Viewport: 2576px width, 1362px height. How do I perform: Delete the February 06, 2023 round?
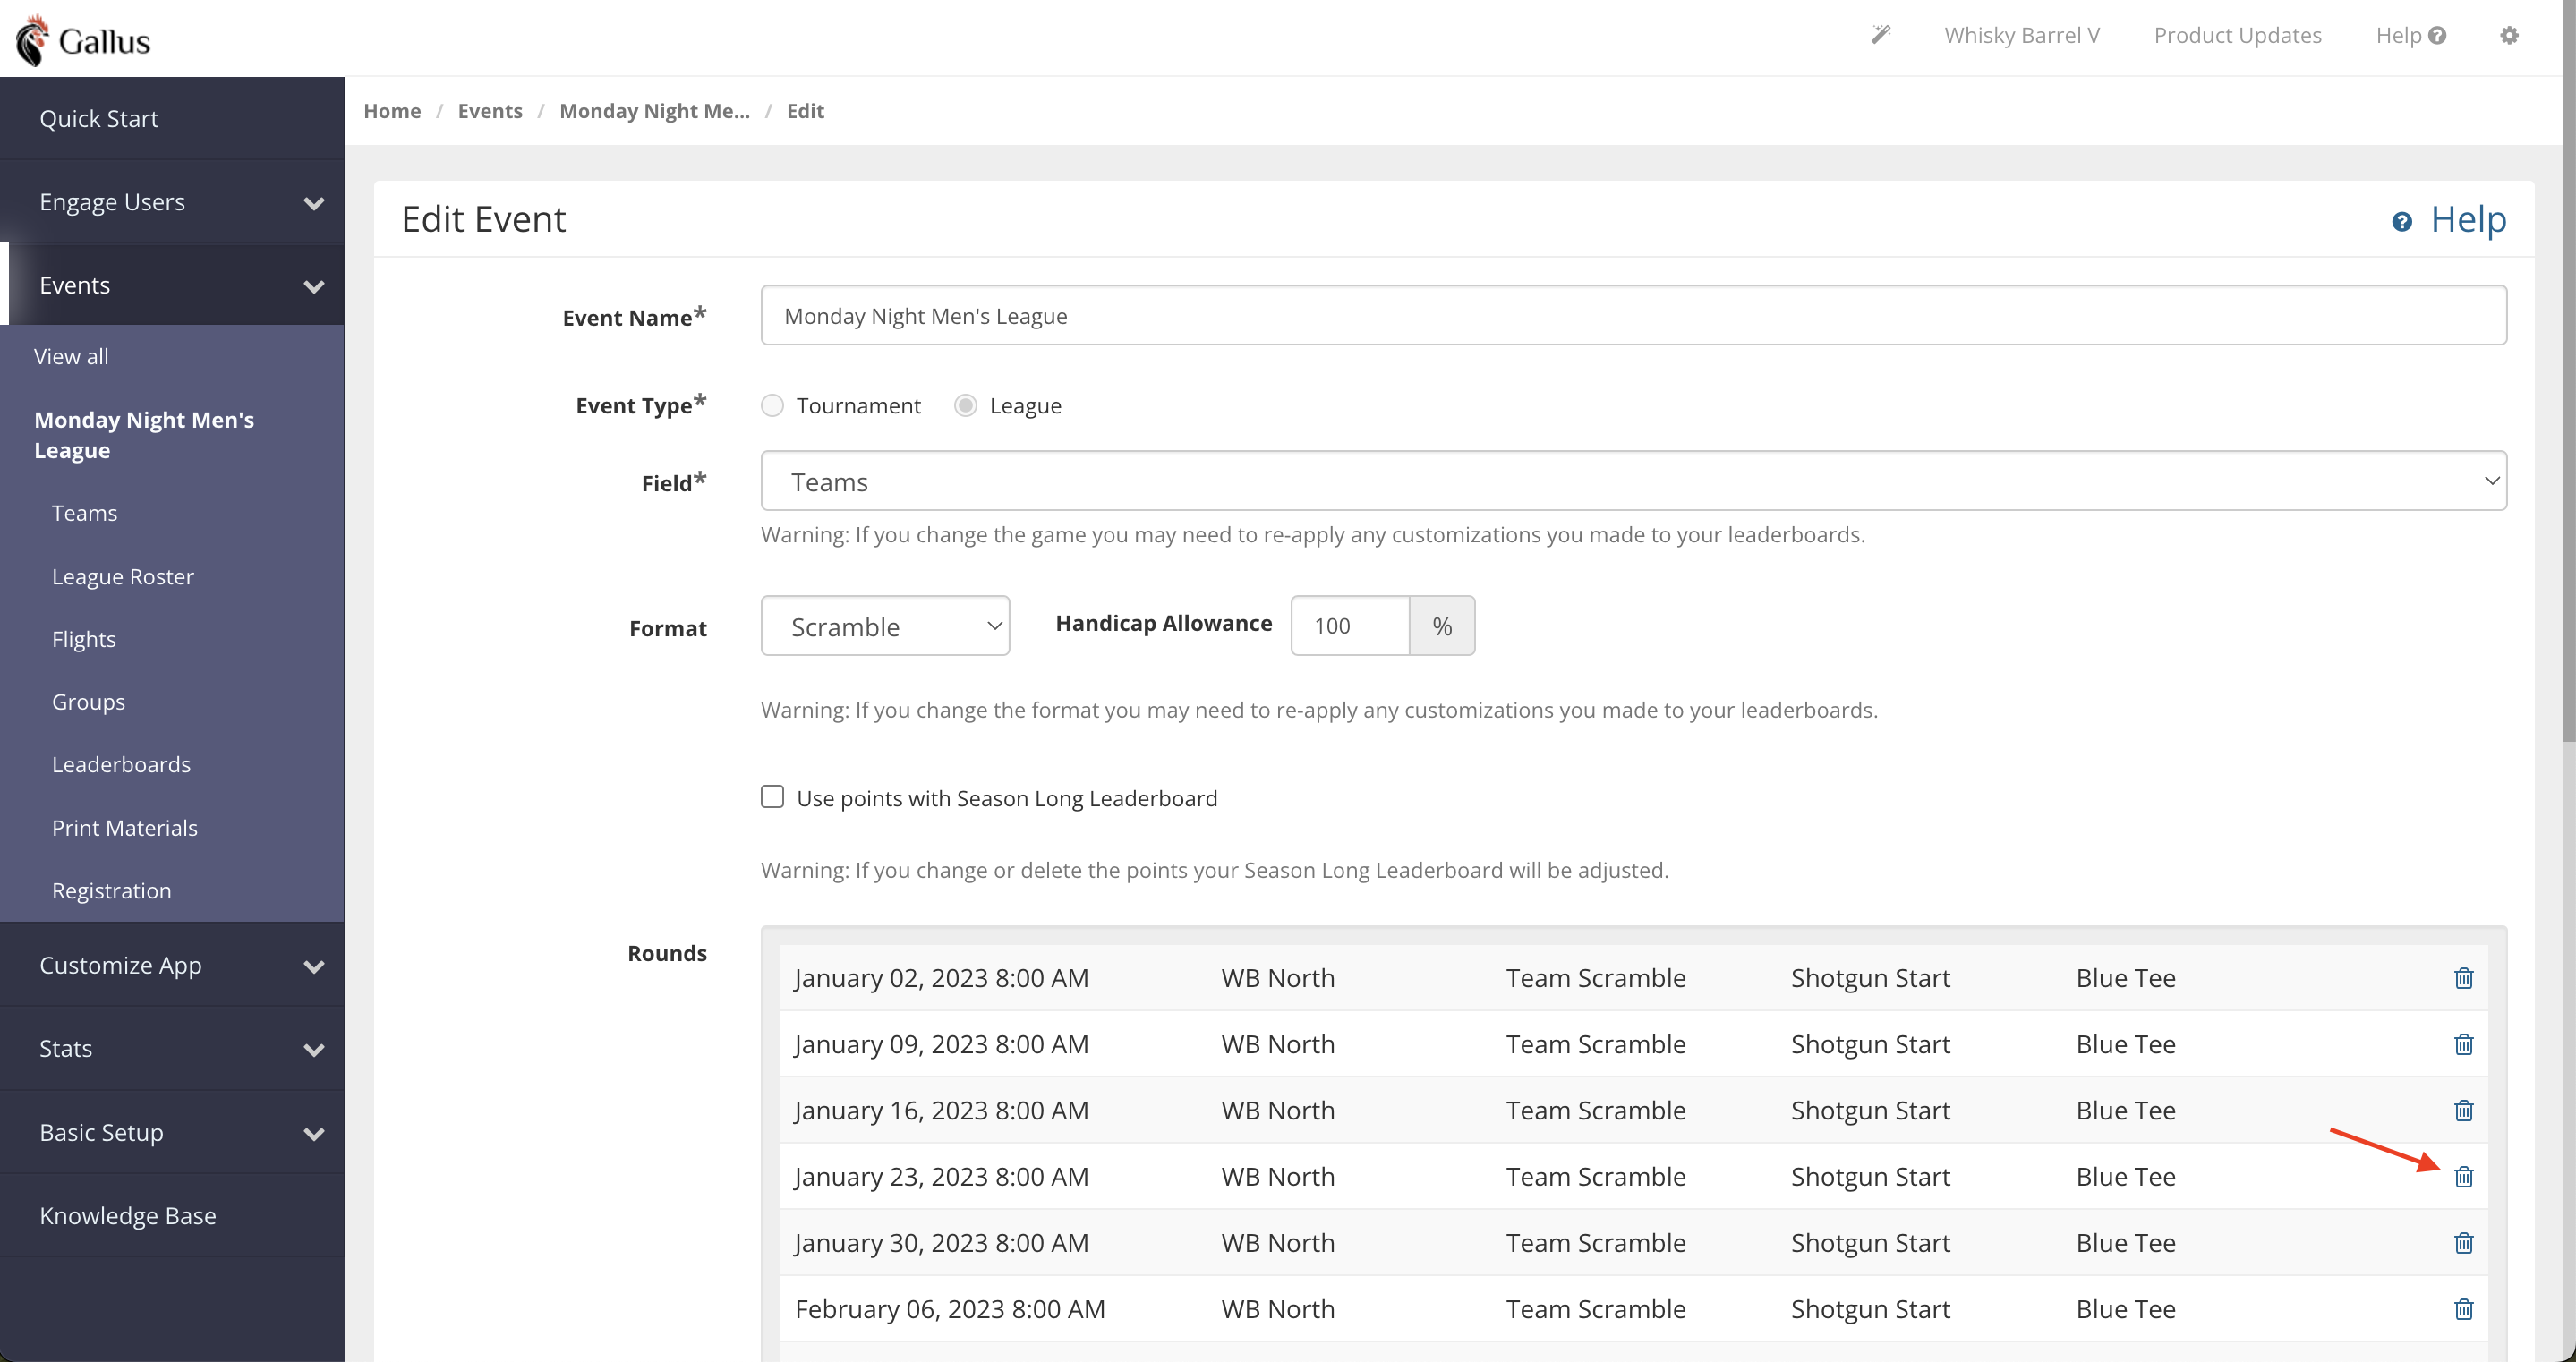tap(2463, 1308)
